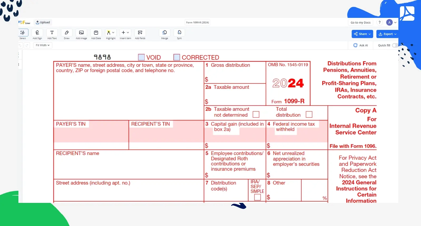Choose the Add Text tool
This screenshot has width=421, height=226.
pos(52,33)
